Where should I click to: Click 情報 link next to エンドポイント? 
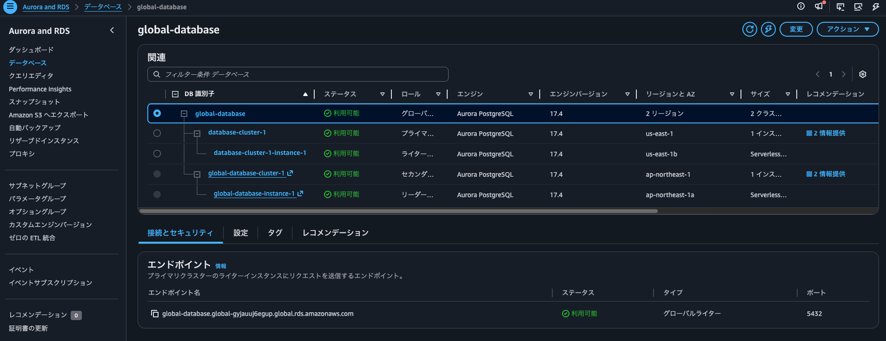click(221, 266)
